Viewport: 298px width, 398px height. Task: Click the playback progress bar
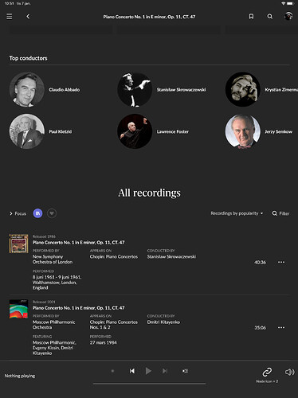149,384
